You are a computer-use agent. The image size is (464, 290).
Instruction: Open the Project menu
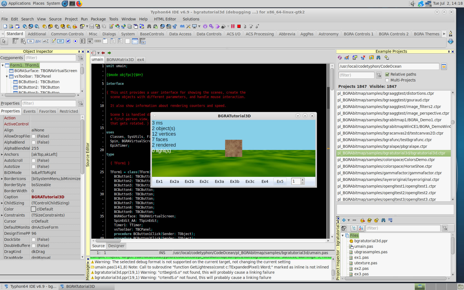(71, 19)
